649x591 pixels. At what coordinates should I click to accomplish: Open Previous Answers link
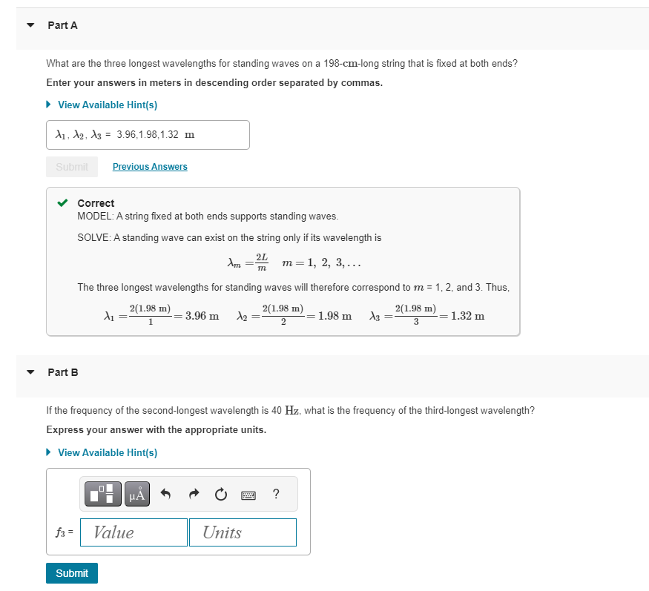tap(149, 166)
